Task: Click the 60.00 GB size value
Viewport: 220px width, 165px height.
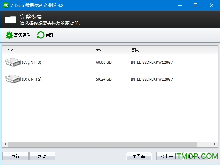Action: (104, 62)
